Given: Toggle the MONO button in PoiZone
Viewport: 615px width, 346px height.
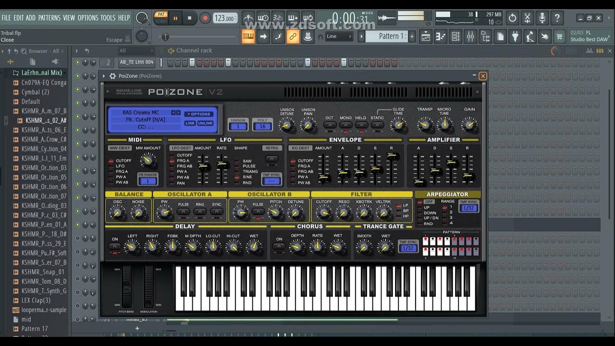Looking at the screenshot, I should [345, 125].
